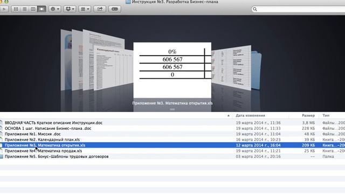
Task: Select Приложение №3. Математика открытия.xls row
Action: click(x=172, y=145)
